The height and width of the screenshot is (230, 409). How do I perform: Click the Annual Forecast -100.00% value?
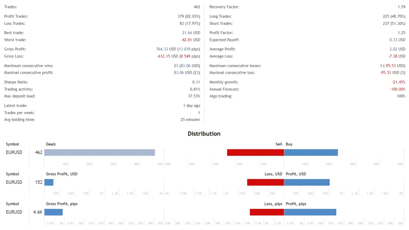pos(397,89)
